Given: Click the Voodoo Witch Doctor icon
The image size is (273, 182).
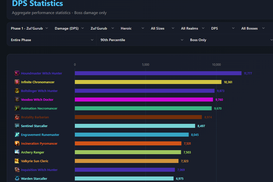Looking at the screenshot, I should coord(17,100).
